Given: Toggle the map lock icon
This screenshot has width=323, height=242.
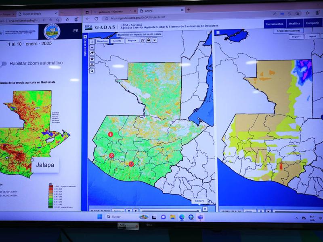Looking at the screenshot, I should coord(149,40).
